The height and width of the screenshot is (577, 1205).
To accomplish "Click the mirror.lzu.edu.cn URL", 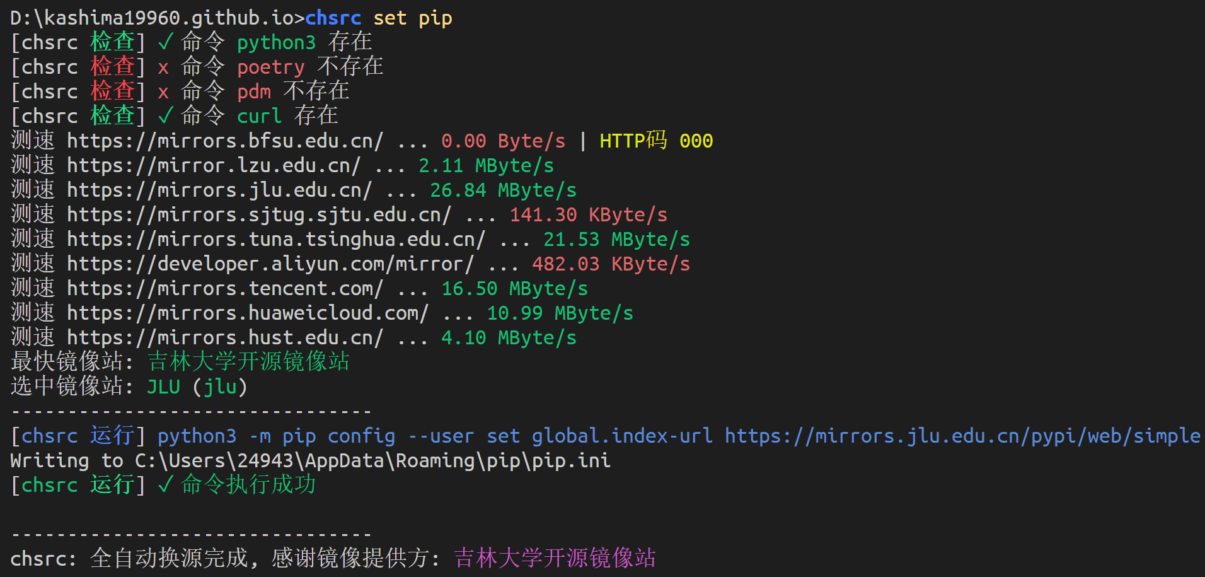I will [214, 165].
